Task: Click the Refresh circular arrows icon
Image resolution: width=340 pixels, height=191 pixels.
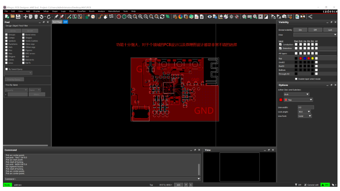Action: [x=162, y=17]
